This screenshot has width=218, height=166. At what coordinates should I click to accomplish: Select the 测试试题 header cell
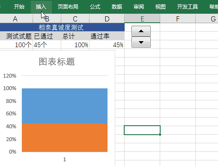coord(16,36)
